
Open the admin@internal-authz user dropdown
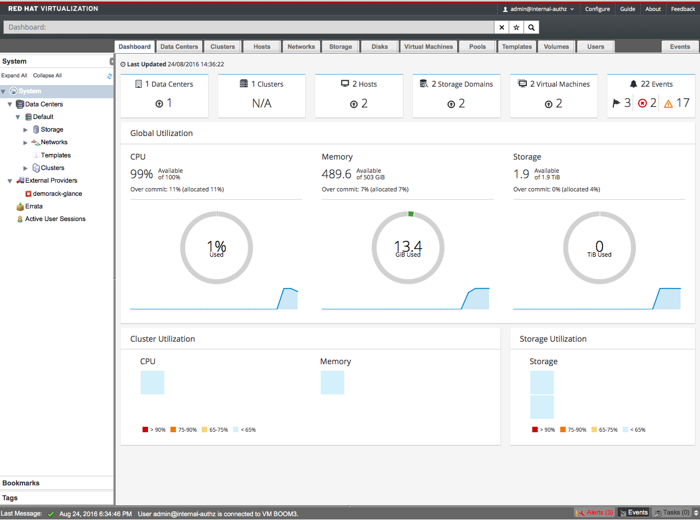[x=538, y=9]
